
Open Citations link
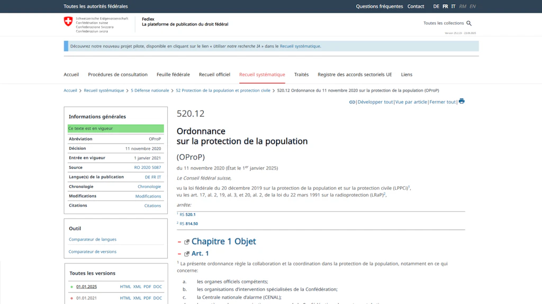coord(152,206)
